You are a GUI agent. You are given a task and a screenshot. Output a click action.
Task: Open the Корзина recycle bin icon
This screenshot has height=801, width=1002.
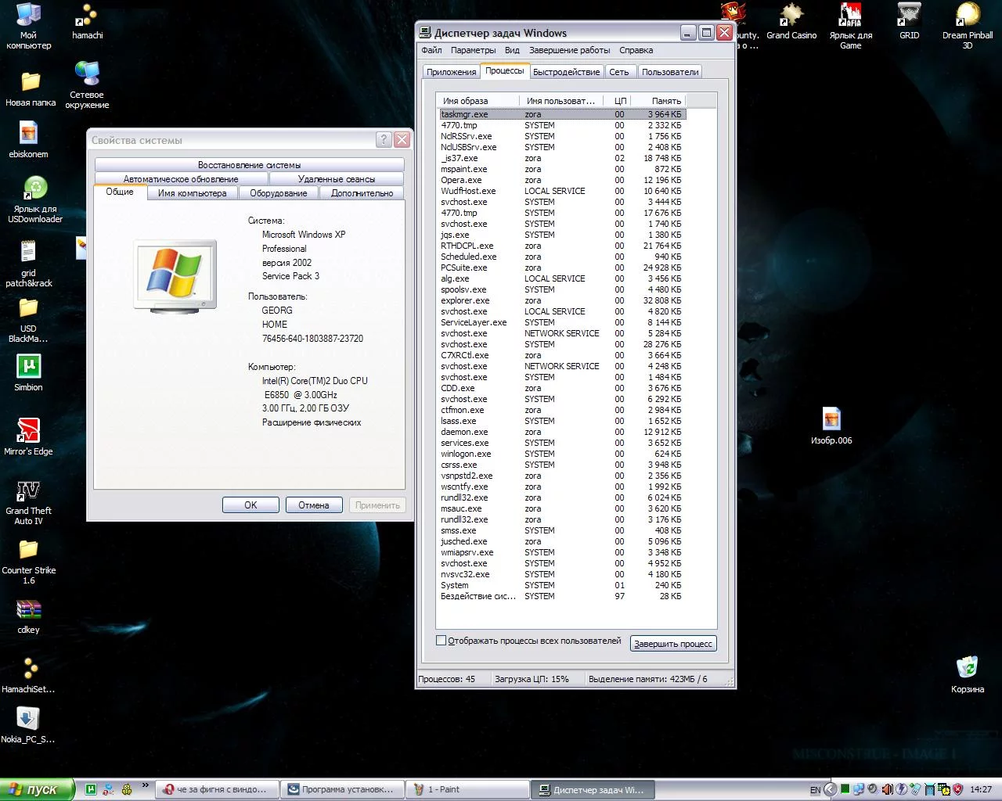tap(967, 668)
